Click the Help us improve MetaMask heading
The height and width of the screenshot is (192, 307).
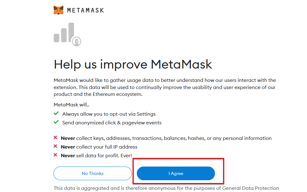click(x=133, y=65)
